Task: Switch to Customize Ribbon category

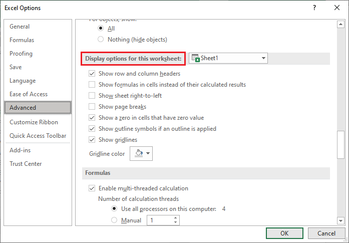Action: click(x=34, y=122)
